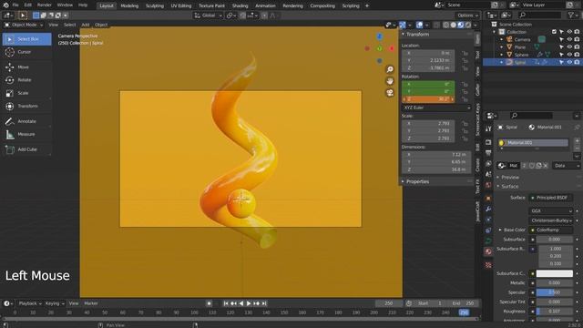Jump to the start frame in timeline
The height and width of the screenshot is (328, 583).
[226, 303]
